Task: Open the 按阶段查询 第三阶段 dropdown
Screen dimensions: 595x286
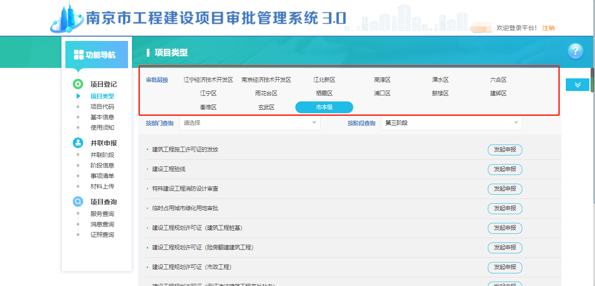Action: 451,123
